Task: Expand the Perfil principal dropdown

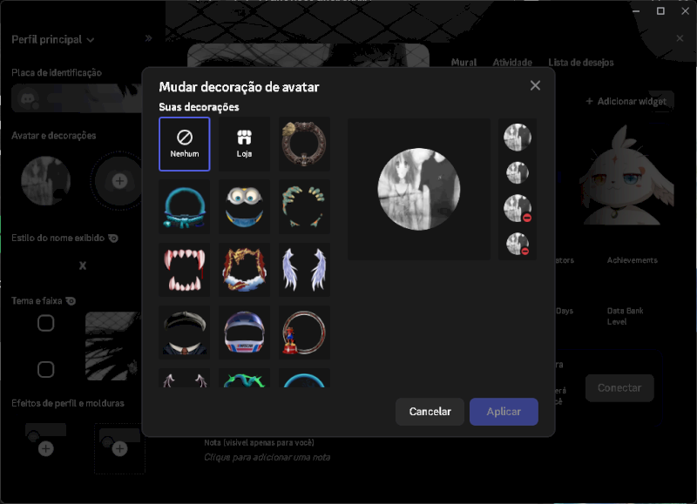Action: tap(52, 39)
